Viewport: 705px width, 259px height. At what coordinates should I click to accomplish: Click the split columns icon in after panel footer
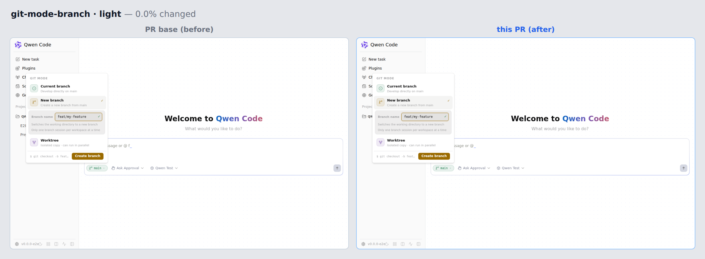(x=403, y=244)
